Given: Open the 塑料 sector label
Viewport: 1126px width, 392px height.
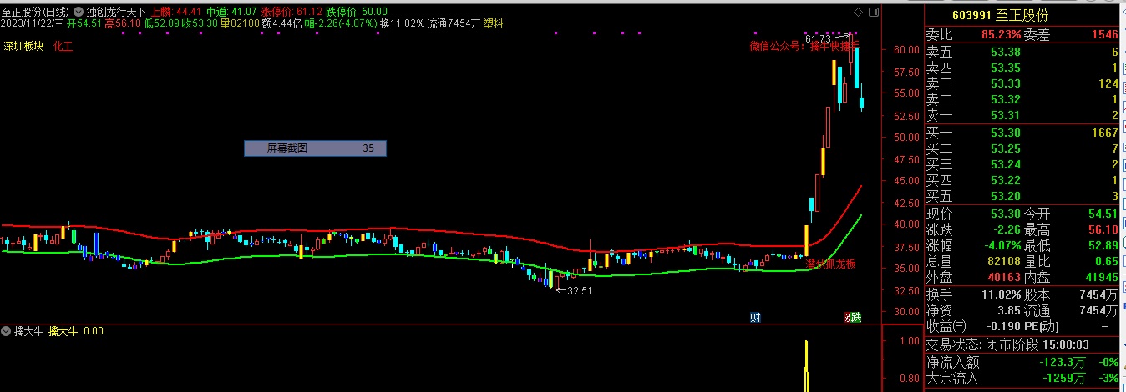Looking at the screenshot, I should click(x=494, y=24).
